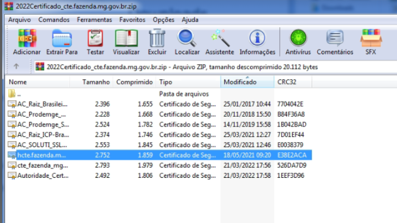Show archive Informações
Viewport: 397px width, 223px height.
(257, 38)
